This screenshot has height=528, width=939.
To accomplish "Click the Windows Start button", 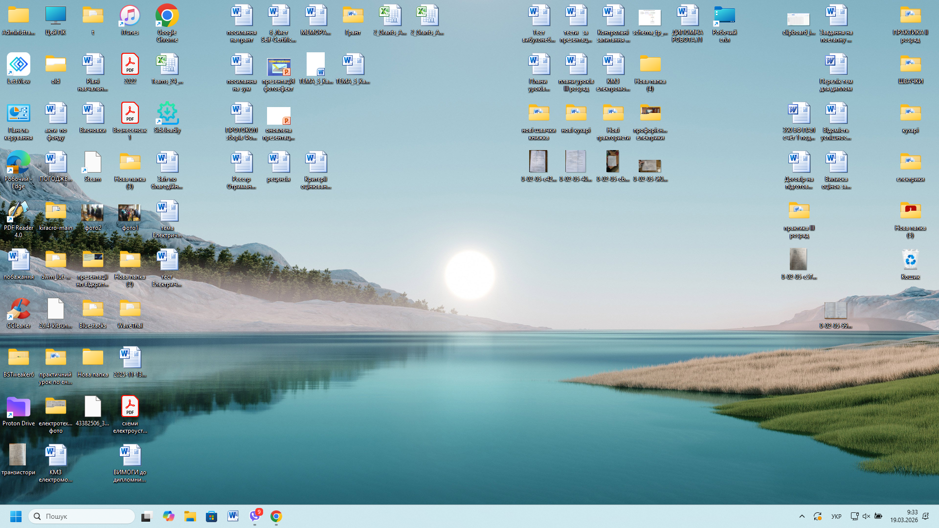I will tap(16, 516).
